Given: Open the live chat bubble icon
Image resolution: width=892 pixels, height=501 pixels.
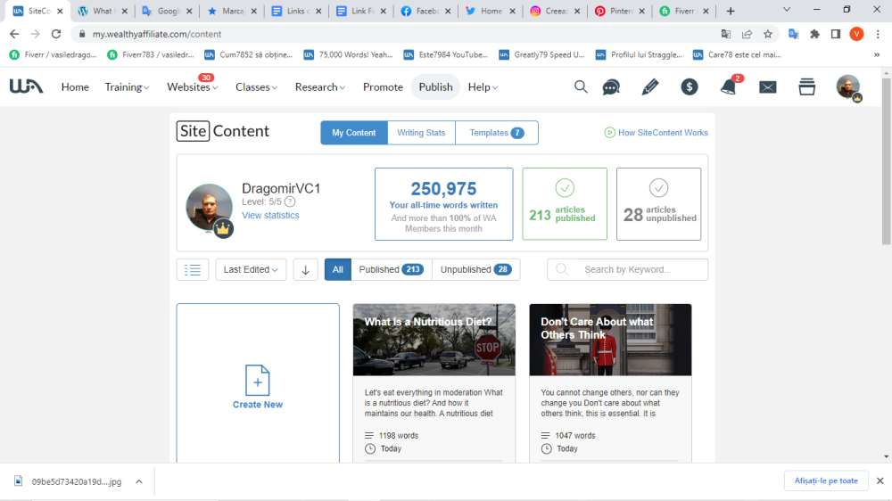Looking at the screenshot, I should pos(611,86).
